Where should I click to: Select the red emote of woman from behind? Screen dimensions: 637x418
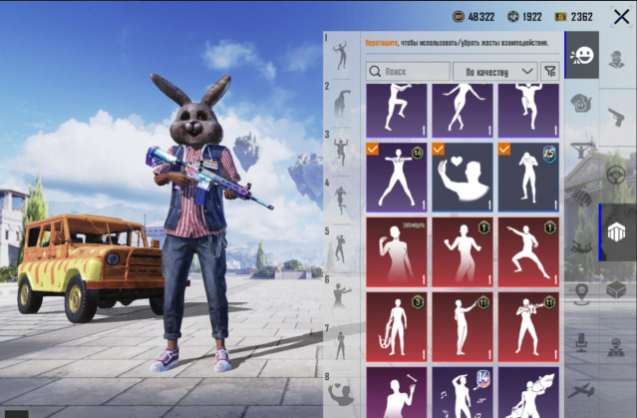coord(397,252)
